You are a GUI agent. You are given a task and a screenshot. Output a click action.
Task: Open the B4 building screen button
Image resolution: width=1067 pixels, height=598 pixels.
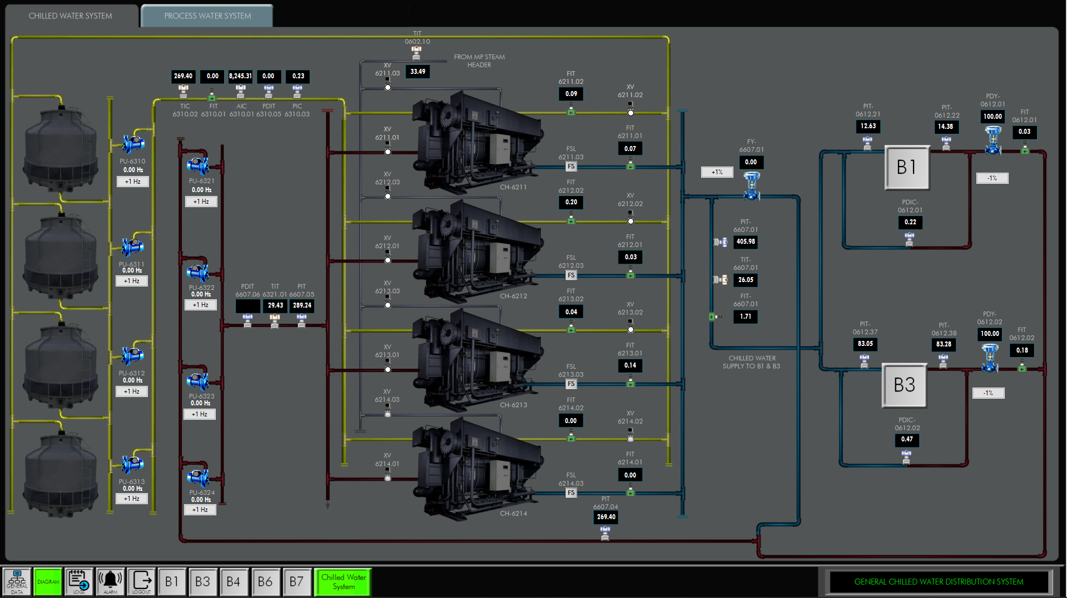234,581
